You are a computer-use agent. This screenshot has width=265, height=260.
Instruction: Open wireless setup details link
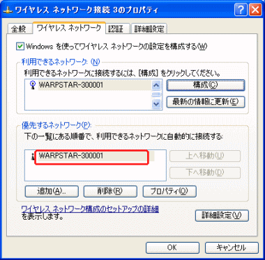90,209
